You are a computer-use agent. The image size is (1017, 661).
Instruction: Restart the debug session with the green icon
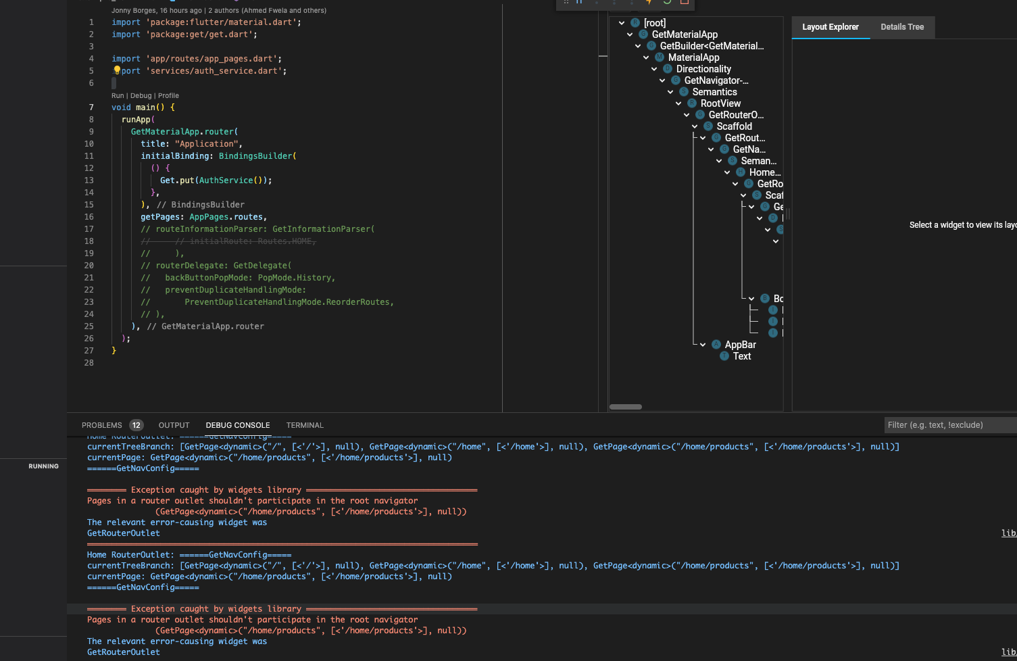[x=667, y=3]
